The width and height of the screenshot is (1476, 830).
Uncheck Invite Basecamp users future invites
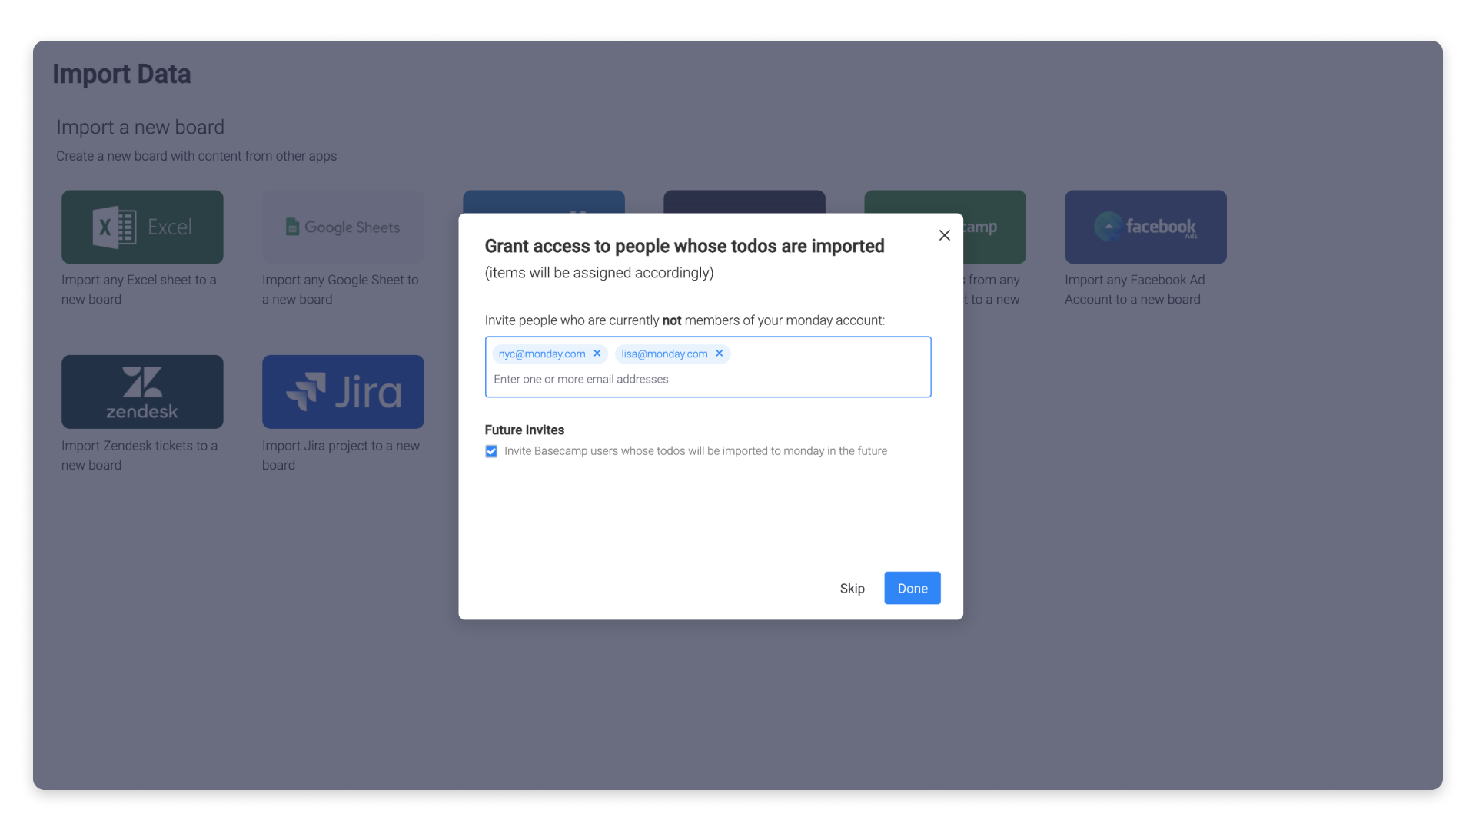pos(491,451)
